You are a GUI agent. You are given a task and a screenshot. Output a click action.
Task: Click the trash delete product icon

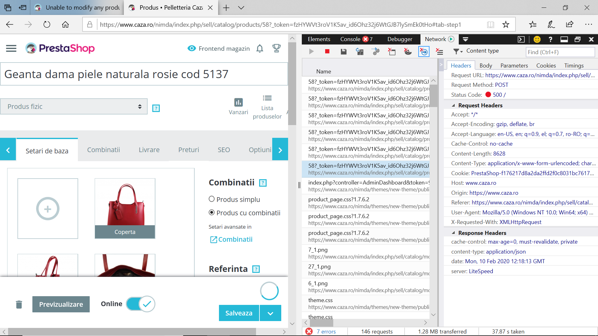19,304
